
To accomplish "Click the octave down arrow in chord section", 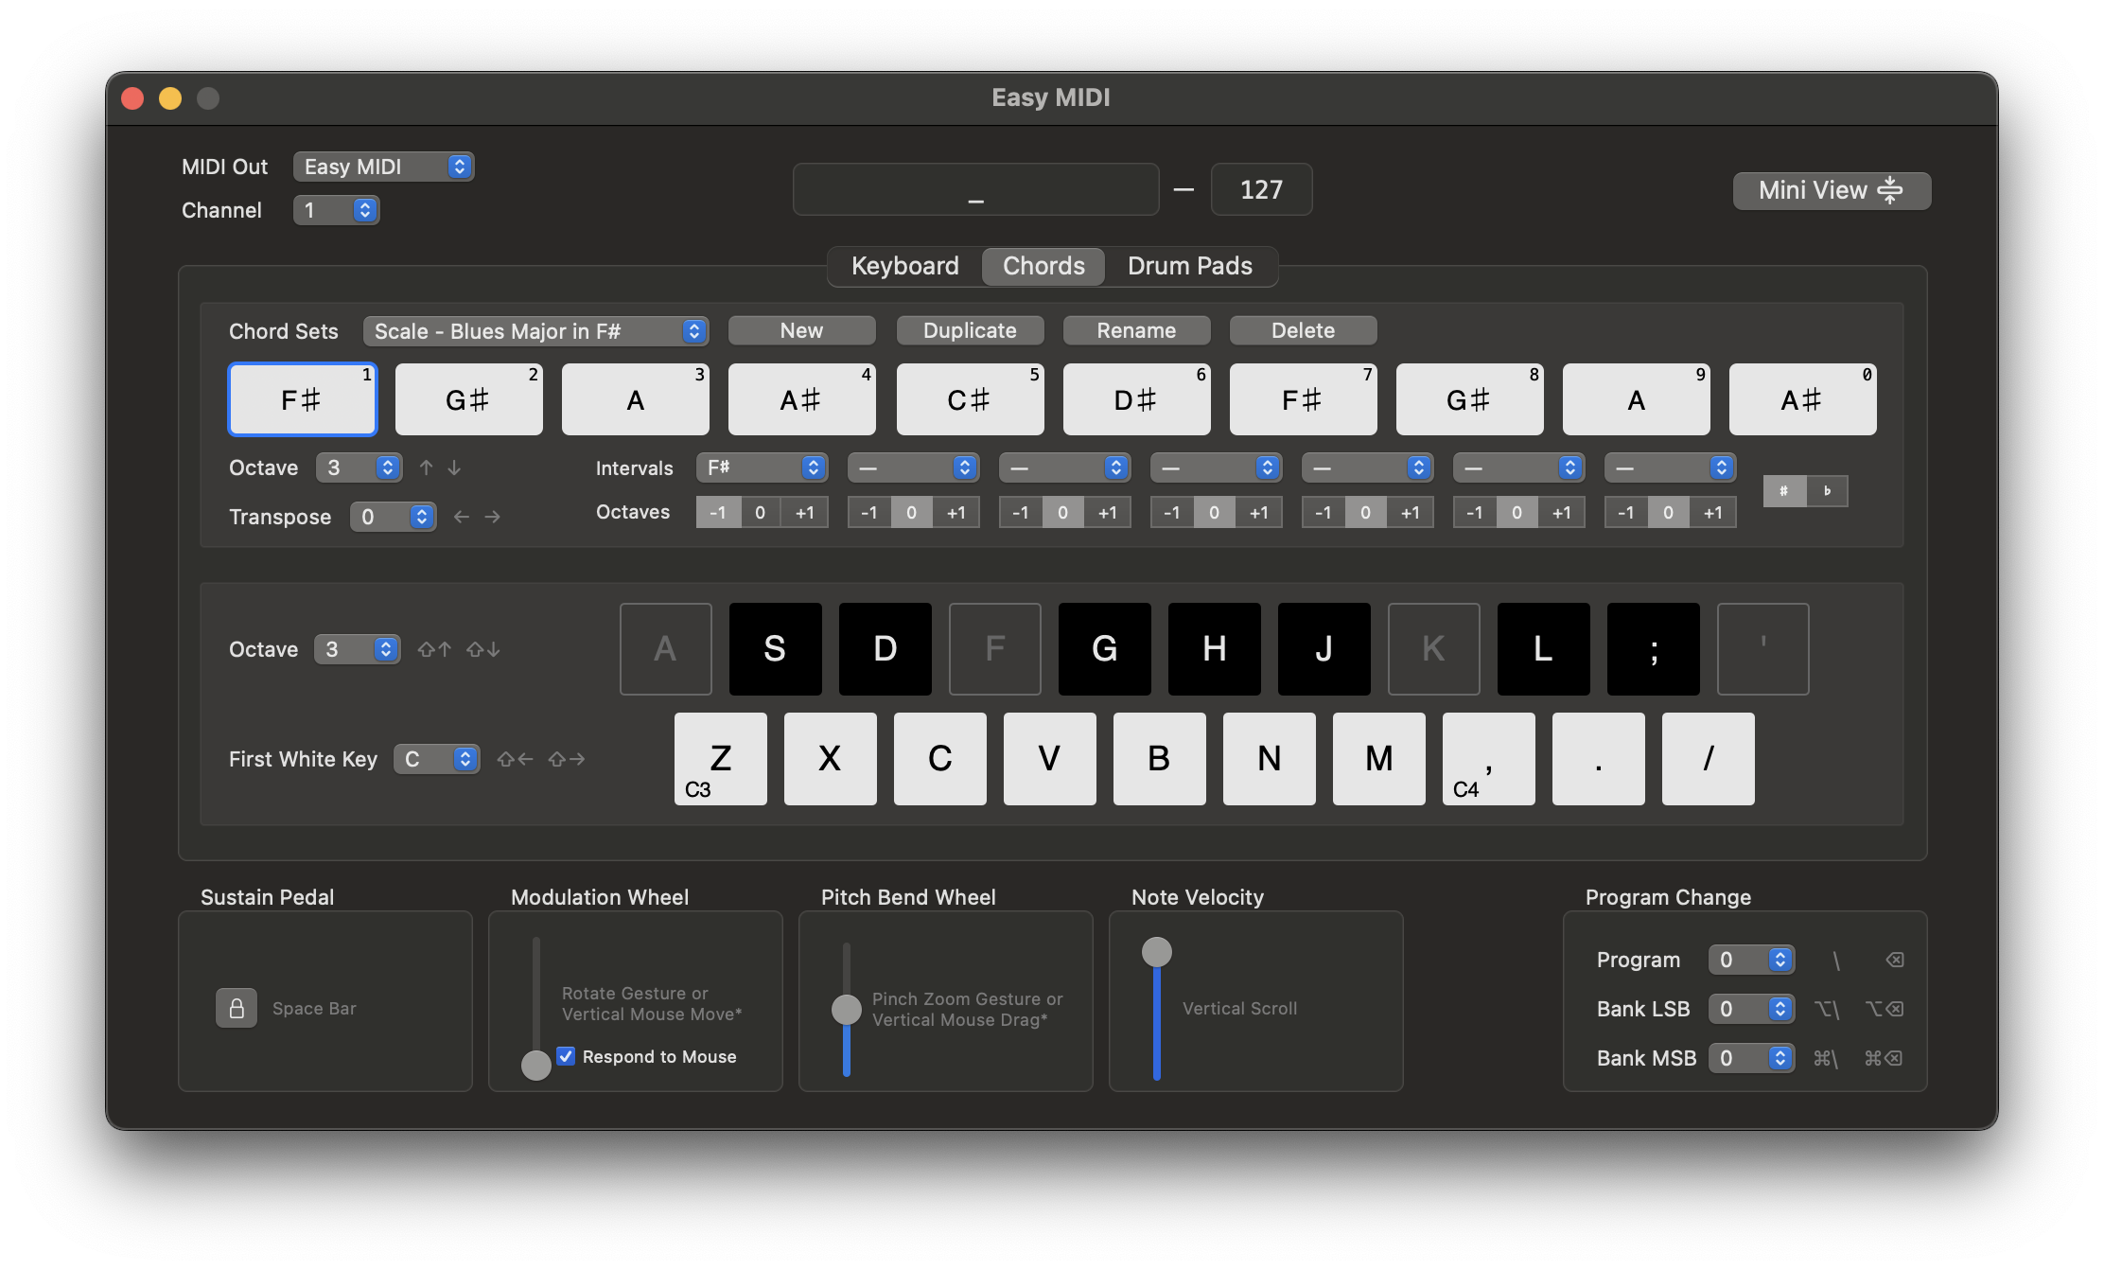I will (x=455, y=467).
